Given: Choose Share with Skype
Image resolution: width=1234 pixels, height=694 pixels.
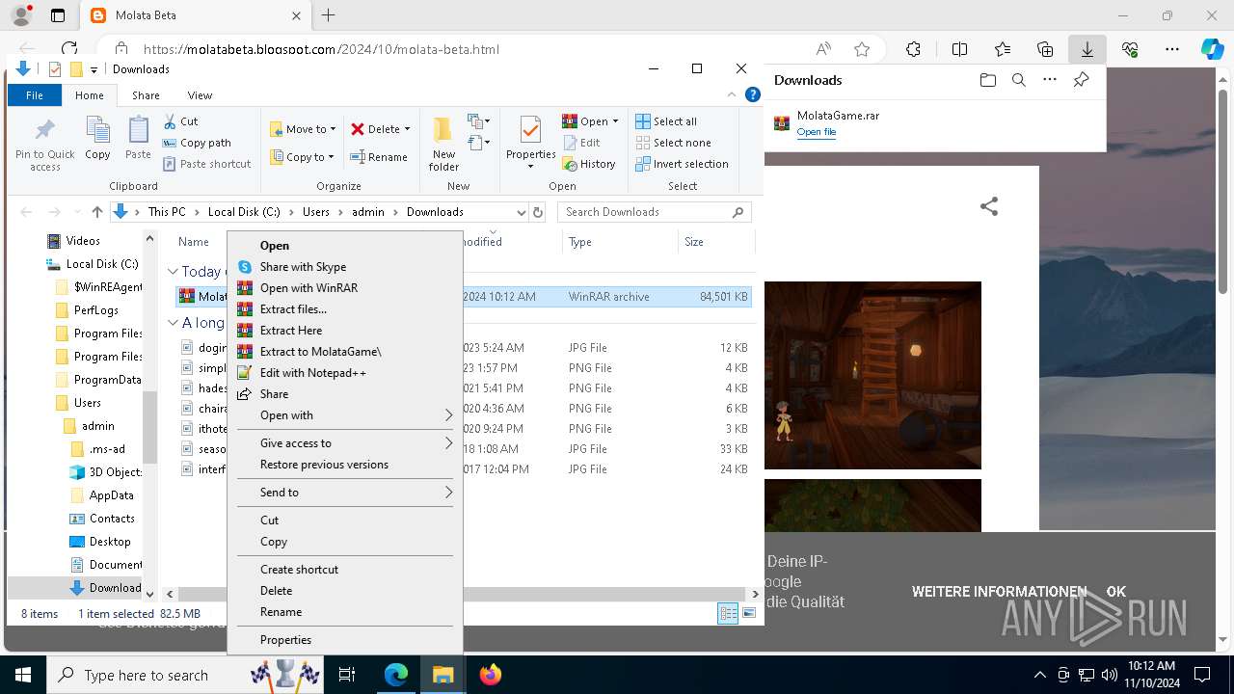Looking at the screenshot, I should coord(303,267).
